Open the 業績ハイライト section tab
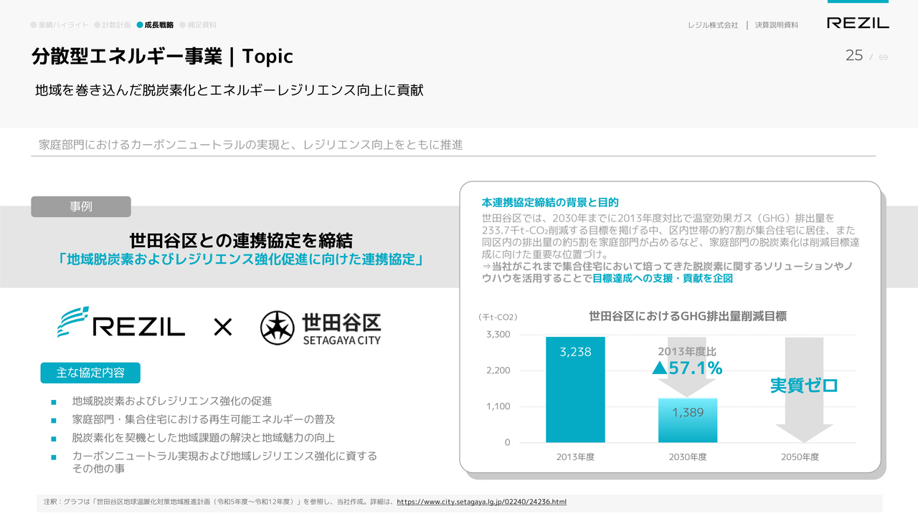Image resolution: width=918 pixels, height=516 pixels. tap(60, 24)
